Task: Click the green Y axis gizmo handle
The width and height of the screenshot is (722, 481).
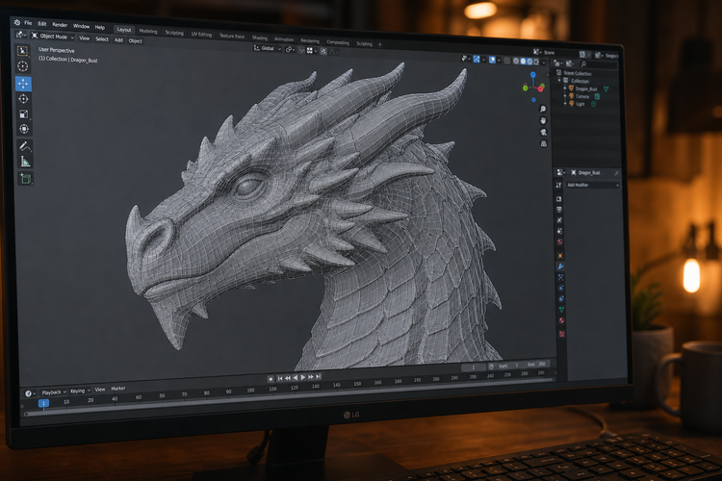Action: [x=526, y=88]
